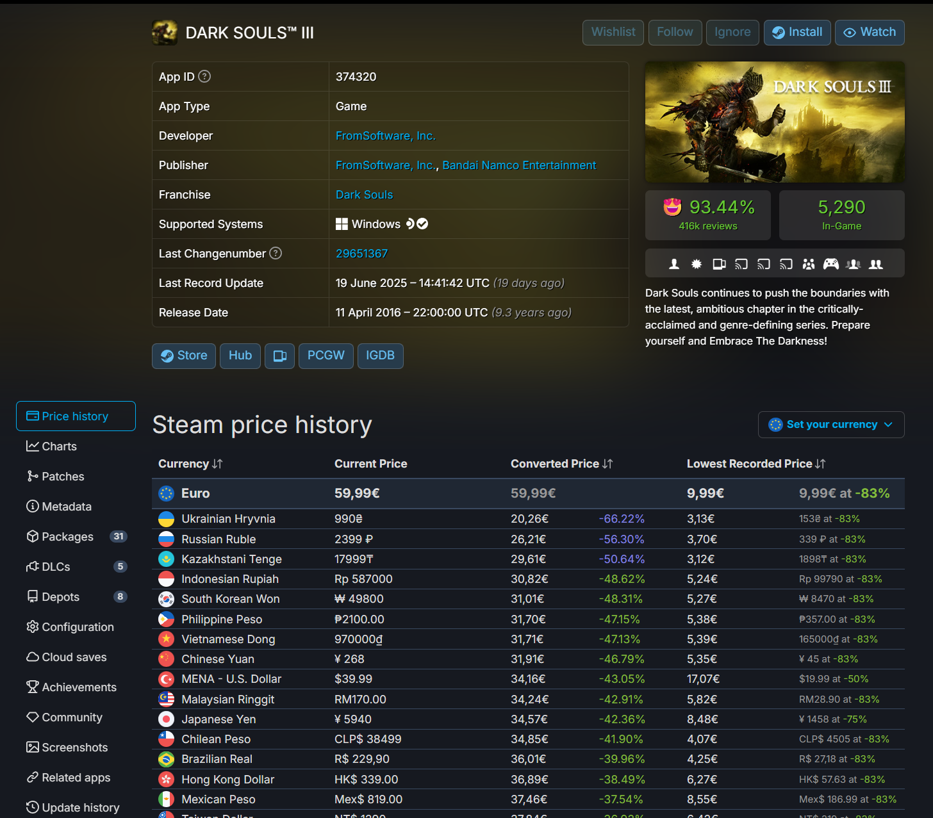
Task: Open the Store page button
Action: (184, 356)
